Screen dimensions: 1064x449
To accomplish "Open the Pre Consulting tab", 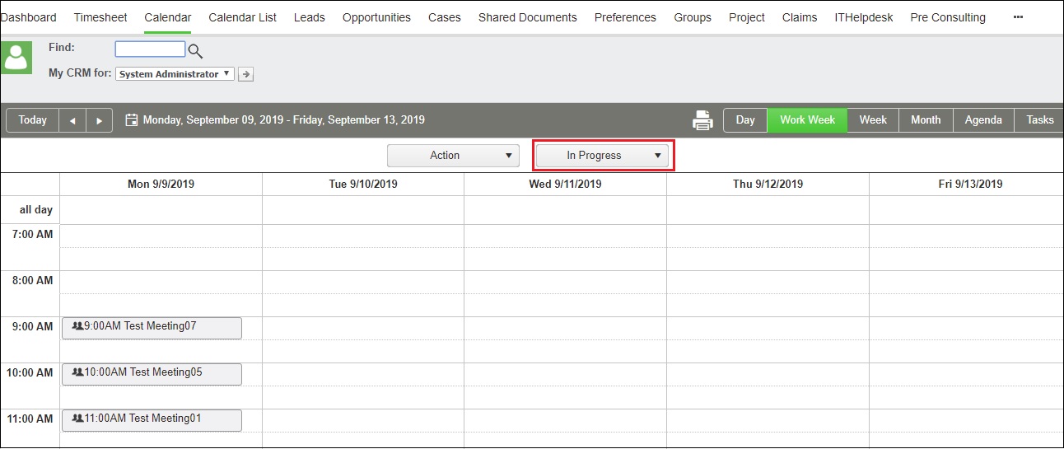I will [x=948, y=17].
